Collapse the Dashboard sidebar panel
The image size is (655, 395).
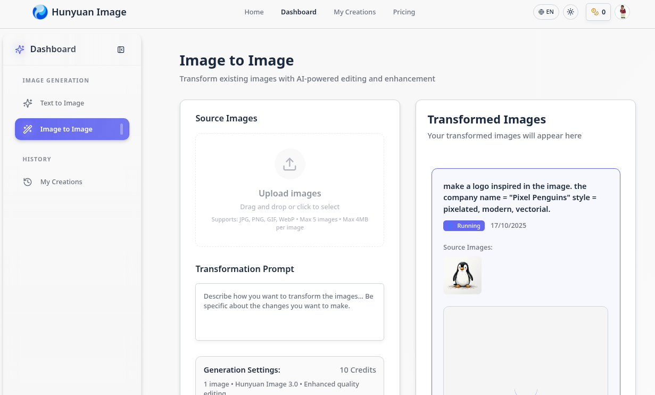121,50
